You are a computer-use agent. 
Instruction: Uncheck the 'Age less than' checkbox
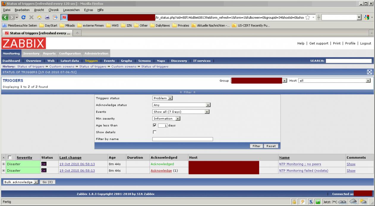click(x=154, y=125)
